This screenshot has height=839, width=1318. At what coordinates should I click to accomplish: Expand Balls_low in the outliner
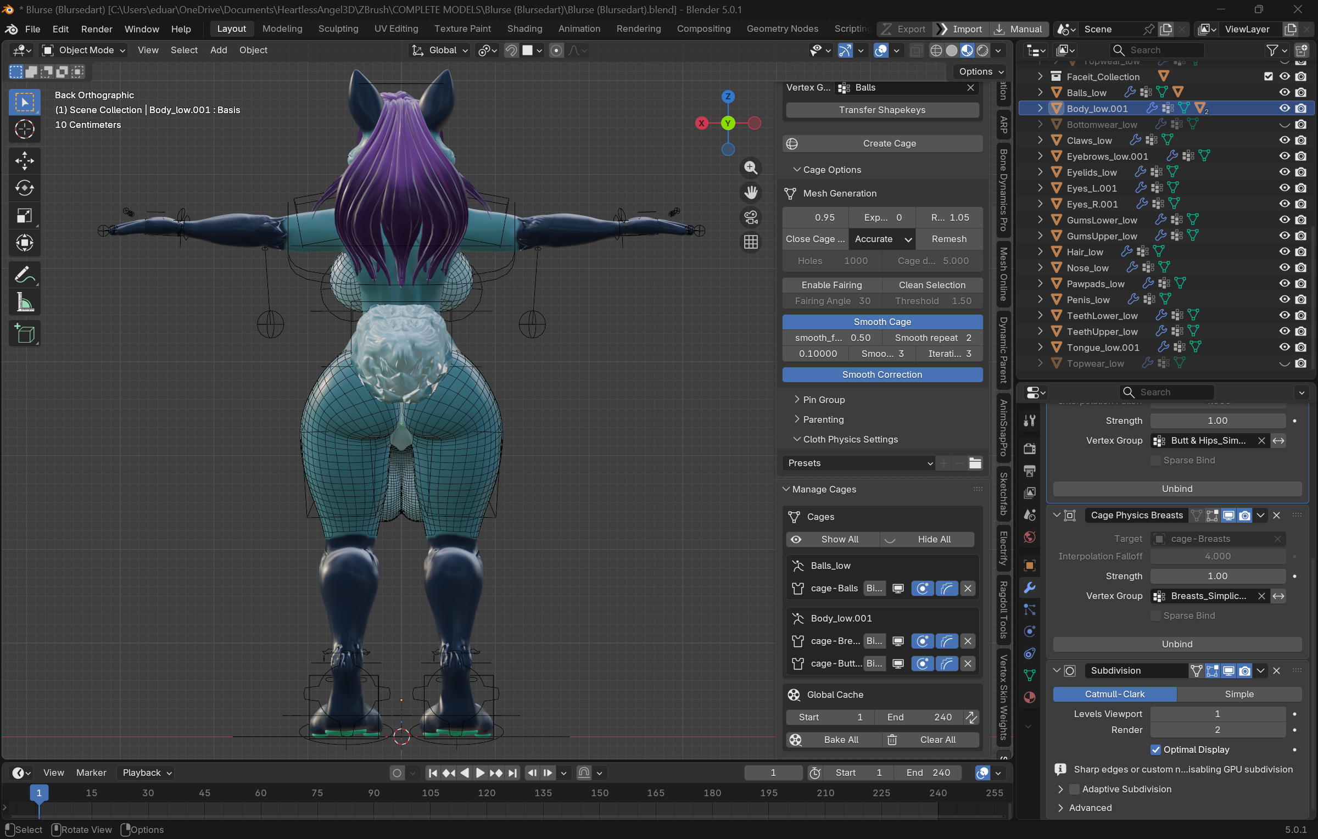pos(1040,93)
